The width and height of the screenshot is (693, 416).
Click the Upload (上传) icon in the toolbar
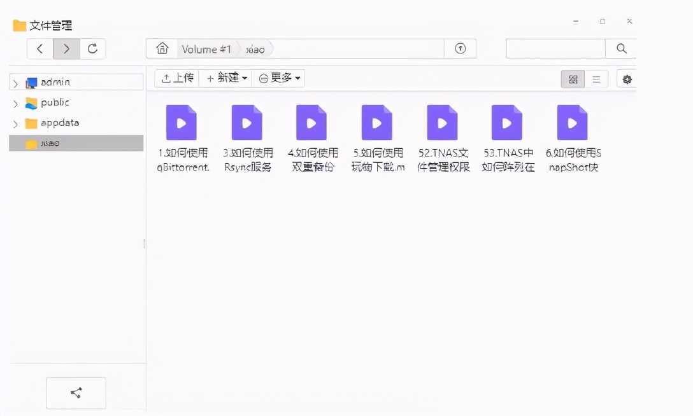pyautogui.click(x=168, y=78)
